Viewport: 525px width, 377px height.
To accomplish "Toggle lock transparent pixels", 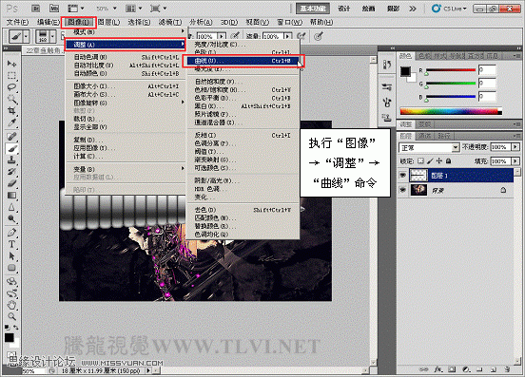I will click(421, 161).
